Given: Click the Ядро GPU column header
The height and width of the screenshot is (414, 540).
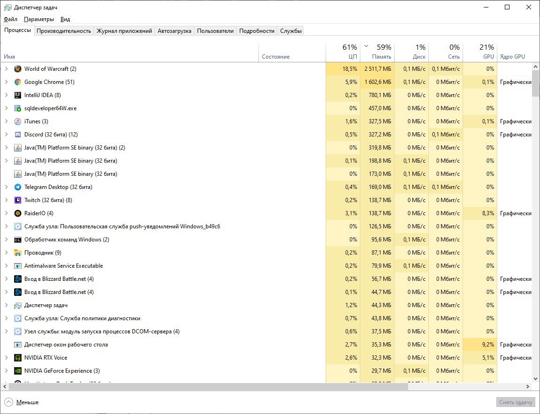Looking at the screenshot, I should pos(515,52).
